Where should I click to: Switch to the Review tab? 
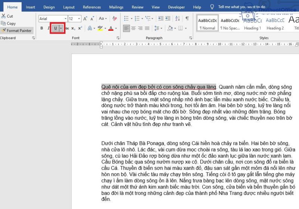click(138, 7)
